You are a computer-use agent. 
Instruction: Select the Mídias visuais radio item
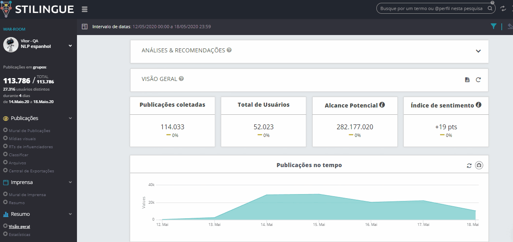pos(6,139)
